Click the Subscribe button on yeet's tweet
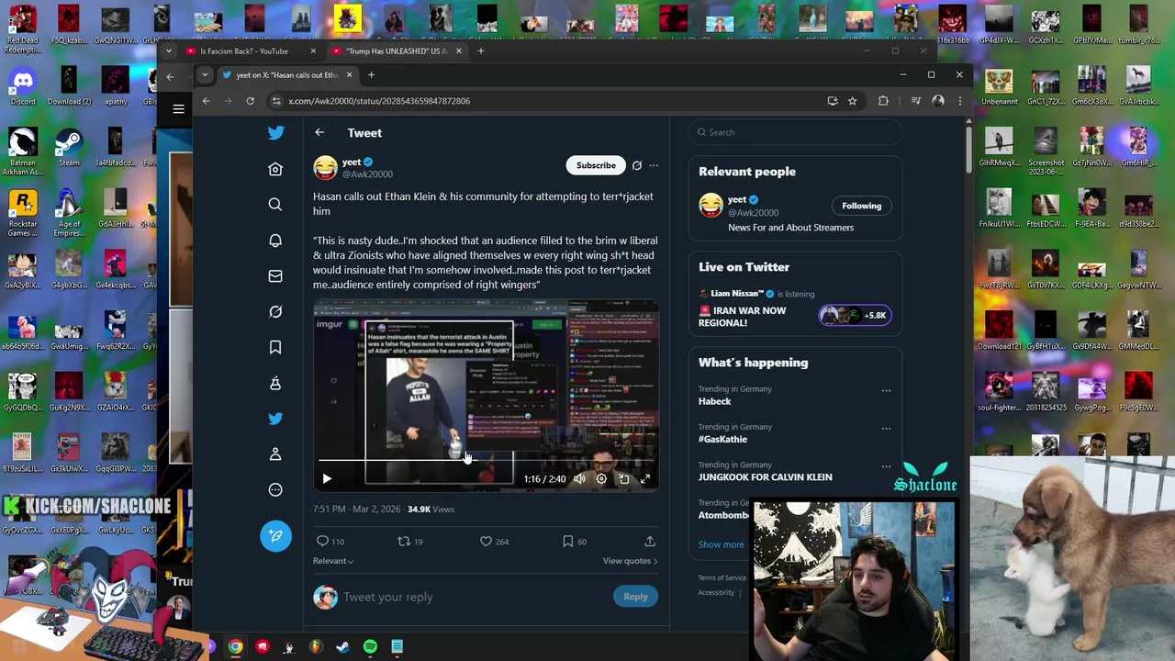The height and width of the screenshot is (661, 1175). click(596, 165)
